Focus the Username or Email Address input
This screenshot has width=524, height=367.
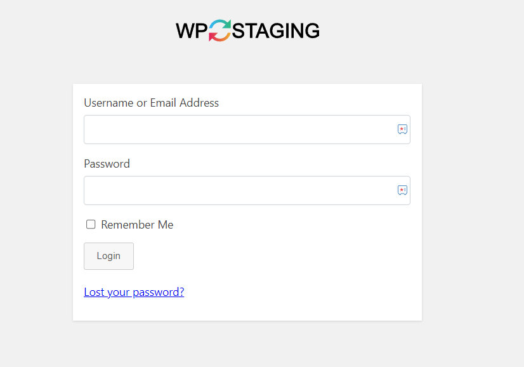click(247, 130)
